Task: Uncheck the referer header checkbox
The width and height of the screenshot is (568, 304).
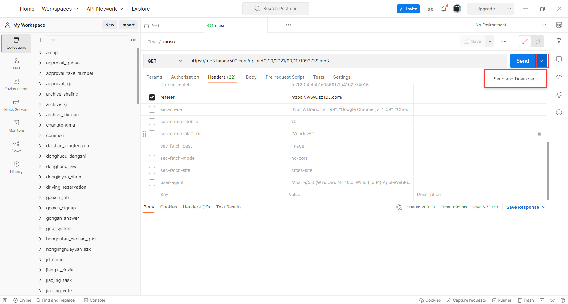Action: coord(152,97)
